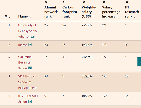141x108 pixels.
Task: Remove the Weighted salary column
Action: [x=84, y=2]
